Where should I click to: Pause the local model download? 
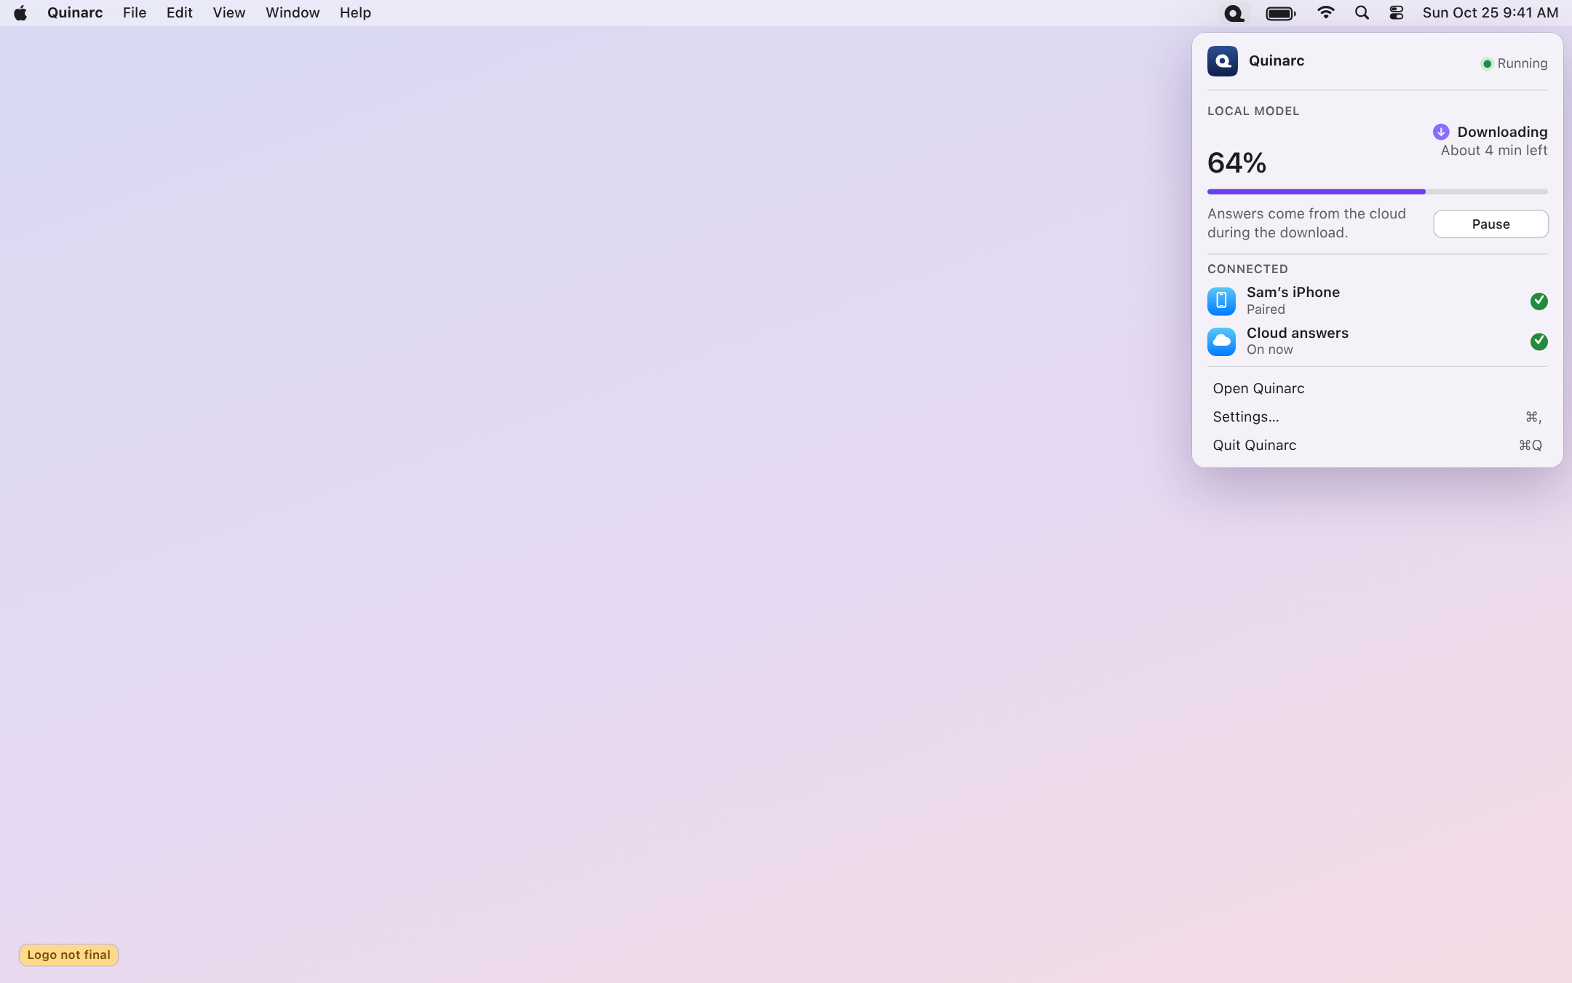1490,224
